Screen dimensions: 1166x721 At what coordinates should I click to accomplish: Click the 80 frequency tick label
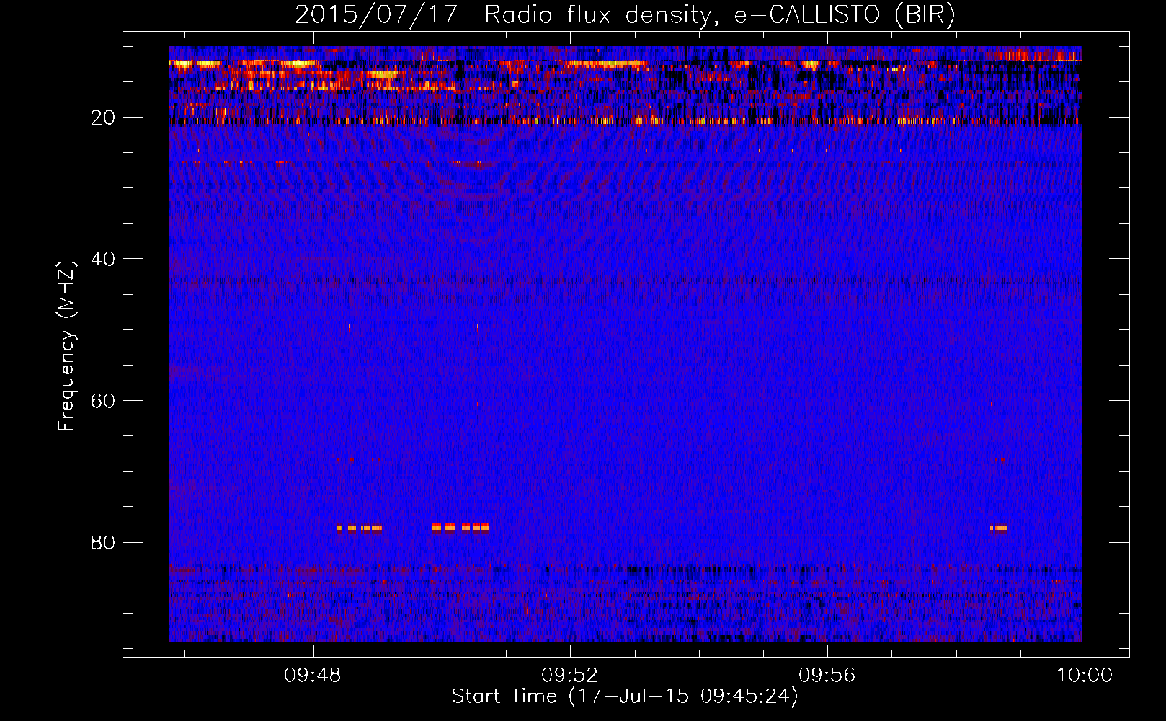(x=104, y=542)
